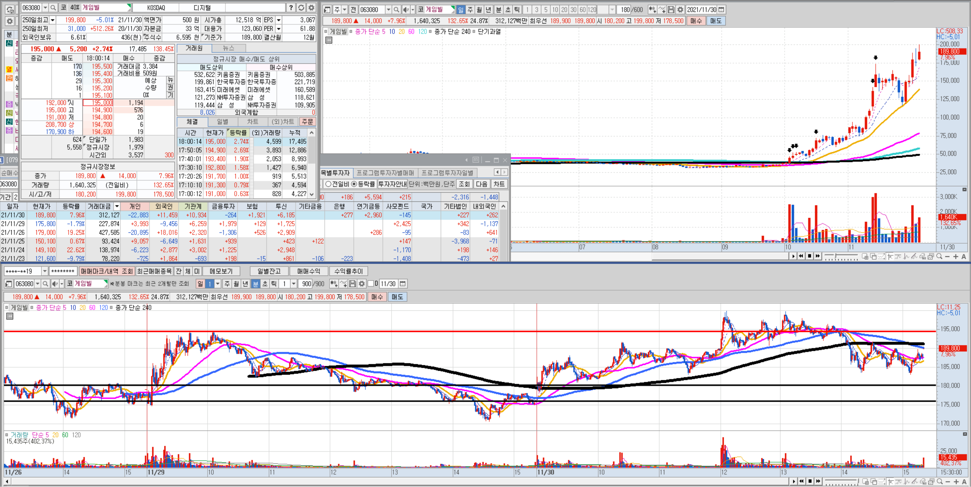The image size is (971, 487).
Task: Open the 프로그램투자자별매매 tab
Action: tap(385, 173)
